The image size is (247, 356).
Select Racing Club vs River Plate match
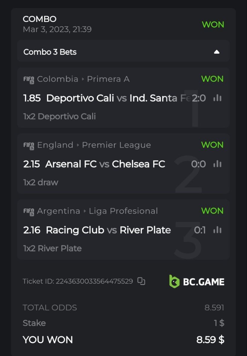(x=108, y=230)
